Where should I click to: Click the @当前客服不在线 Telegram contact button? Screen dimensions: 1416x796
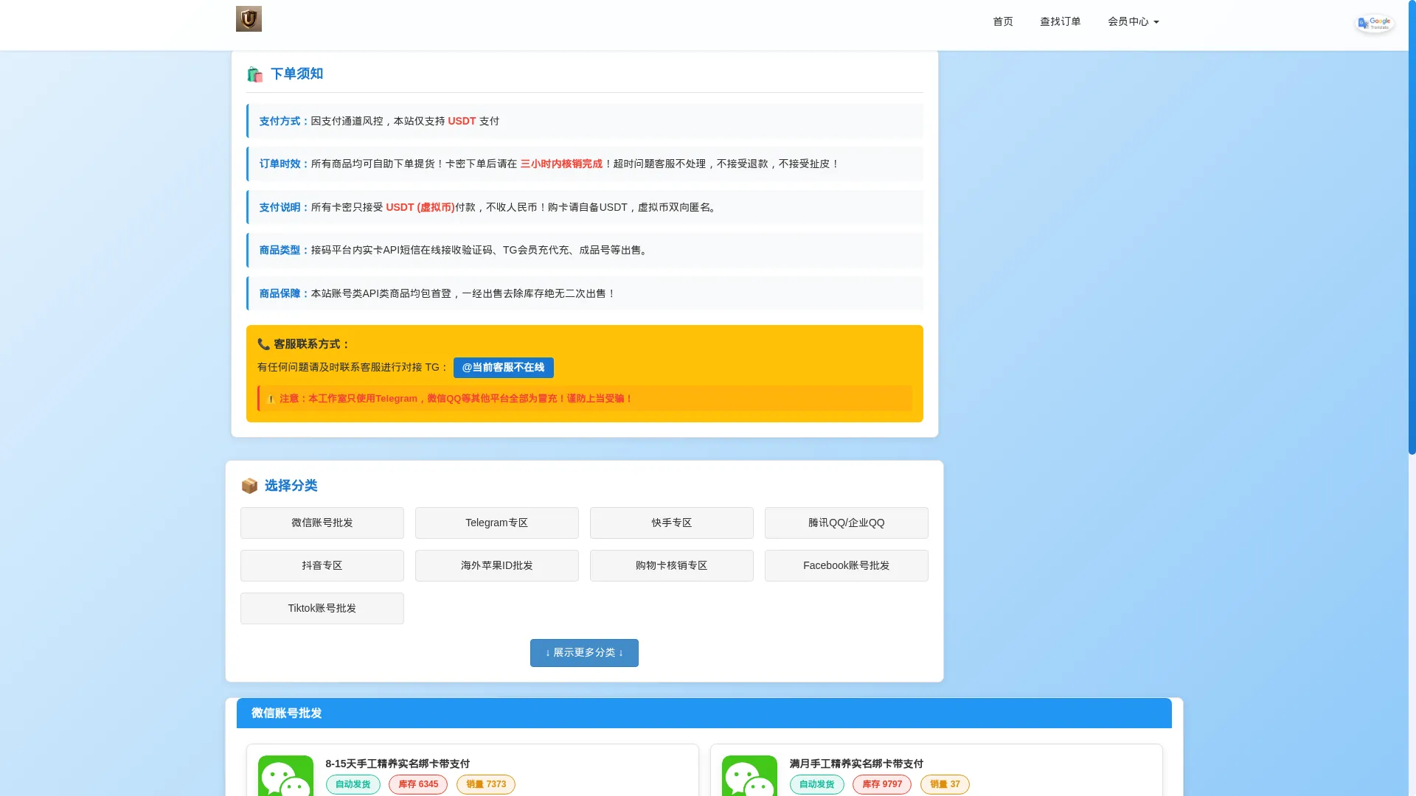(504, 368)
